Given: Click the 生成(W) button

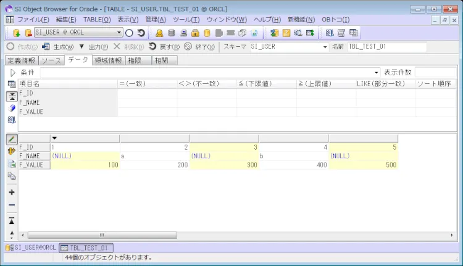Looking at the screenshot, I should [58, 47].
